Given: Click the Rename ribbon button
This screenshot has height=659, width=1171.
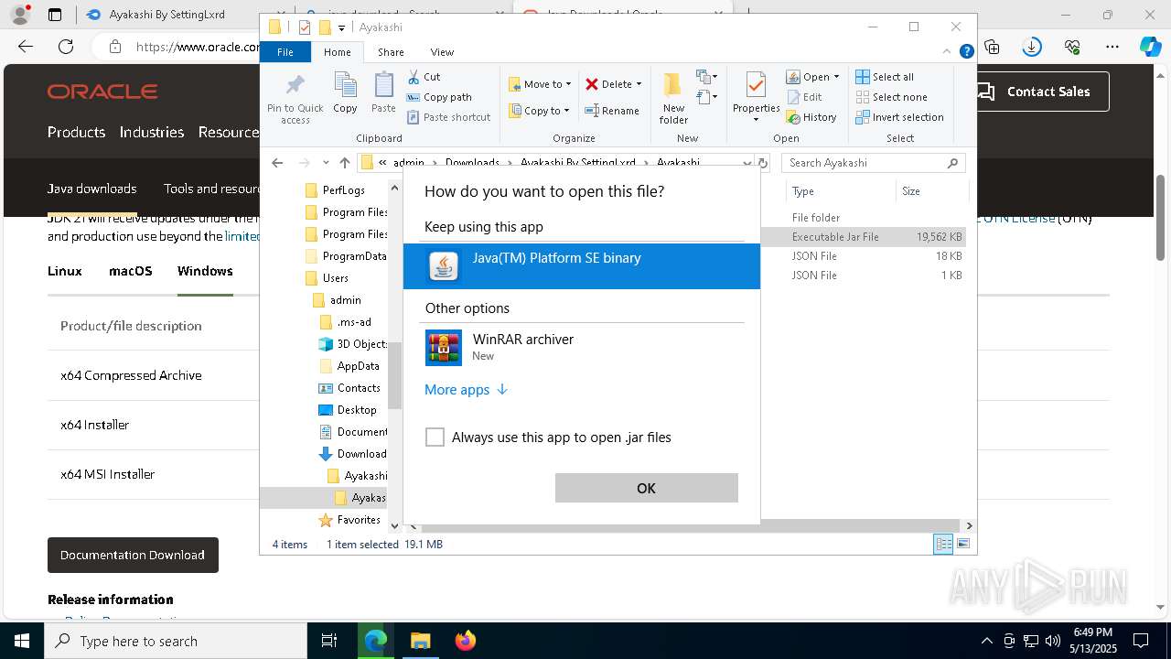Looking at the screenshot, I should click(x=612, y=111).
